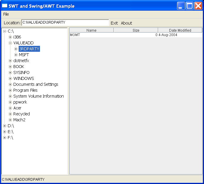Sort by the Name column header
This screenshot has width=204, height=184.
click(91, 30)
